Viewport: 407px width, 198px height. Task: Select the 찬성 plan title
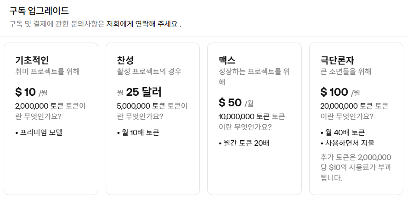(125, 60)
